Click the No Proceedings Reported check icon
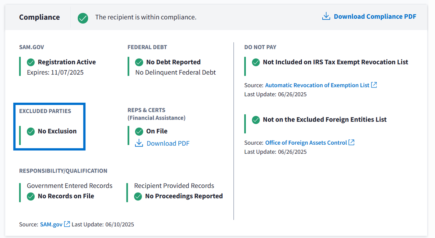This screenshot has width=435, height=238. 138,196
